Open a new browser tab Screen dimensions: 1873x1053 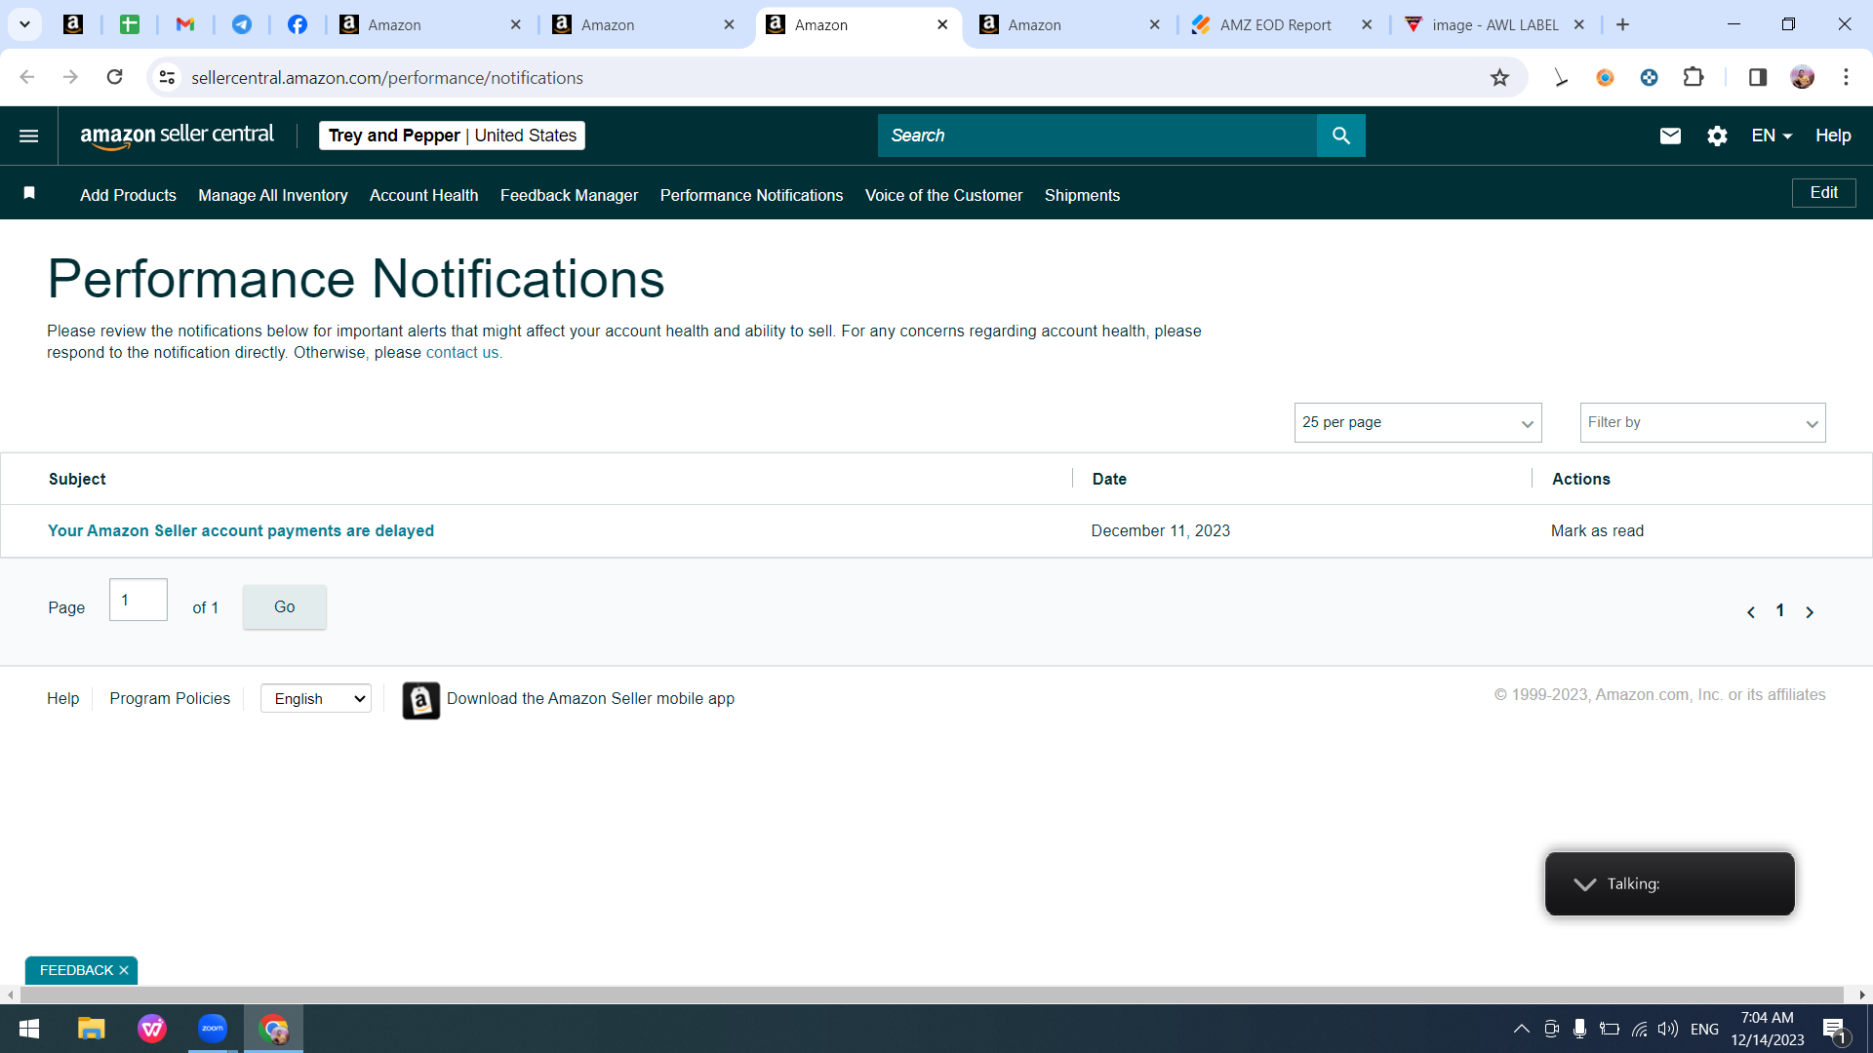(1623, 24)
